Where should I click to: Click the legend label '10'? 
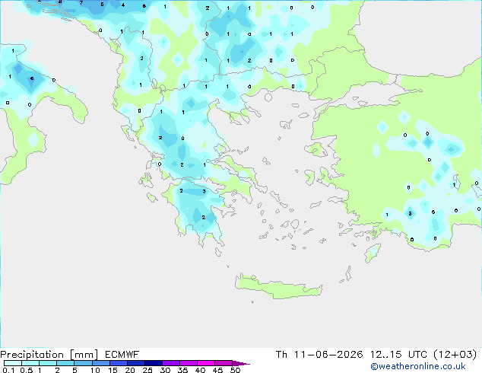click(95, 370)
